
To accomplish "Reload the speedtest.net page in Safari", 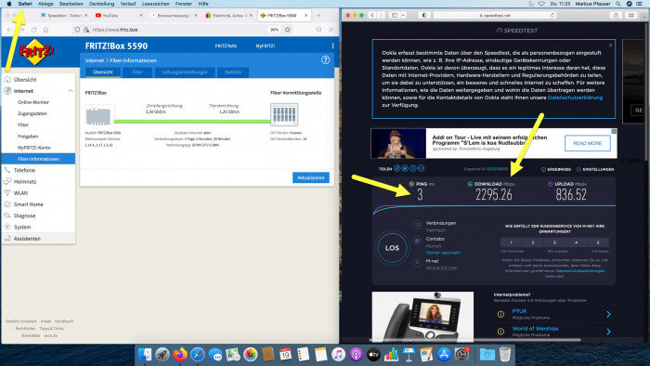I will tap(552, 16).
